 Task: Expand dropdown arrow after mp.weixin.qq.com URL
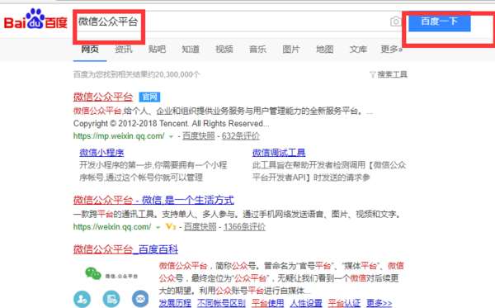point(171,136)
